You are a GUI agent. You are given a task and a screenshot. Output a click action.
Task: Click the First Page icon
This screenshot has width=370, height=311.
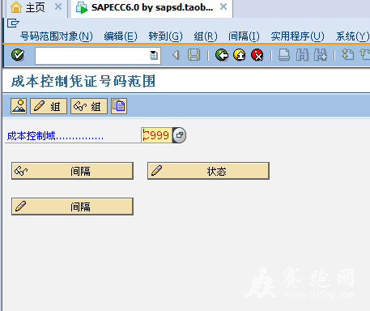click(x=347, y=55)
